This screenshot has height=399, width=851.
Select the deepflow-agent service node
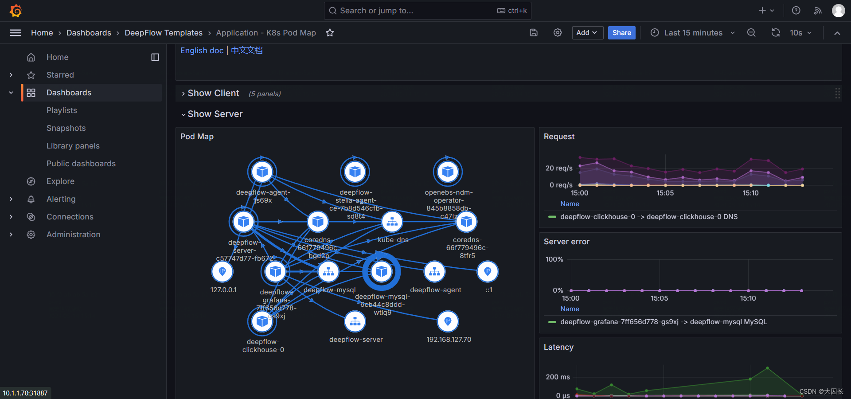434,271
